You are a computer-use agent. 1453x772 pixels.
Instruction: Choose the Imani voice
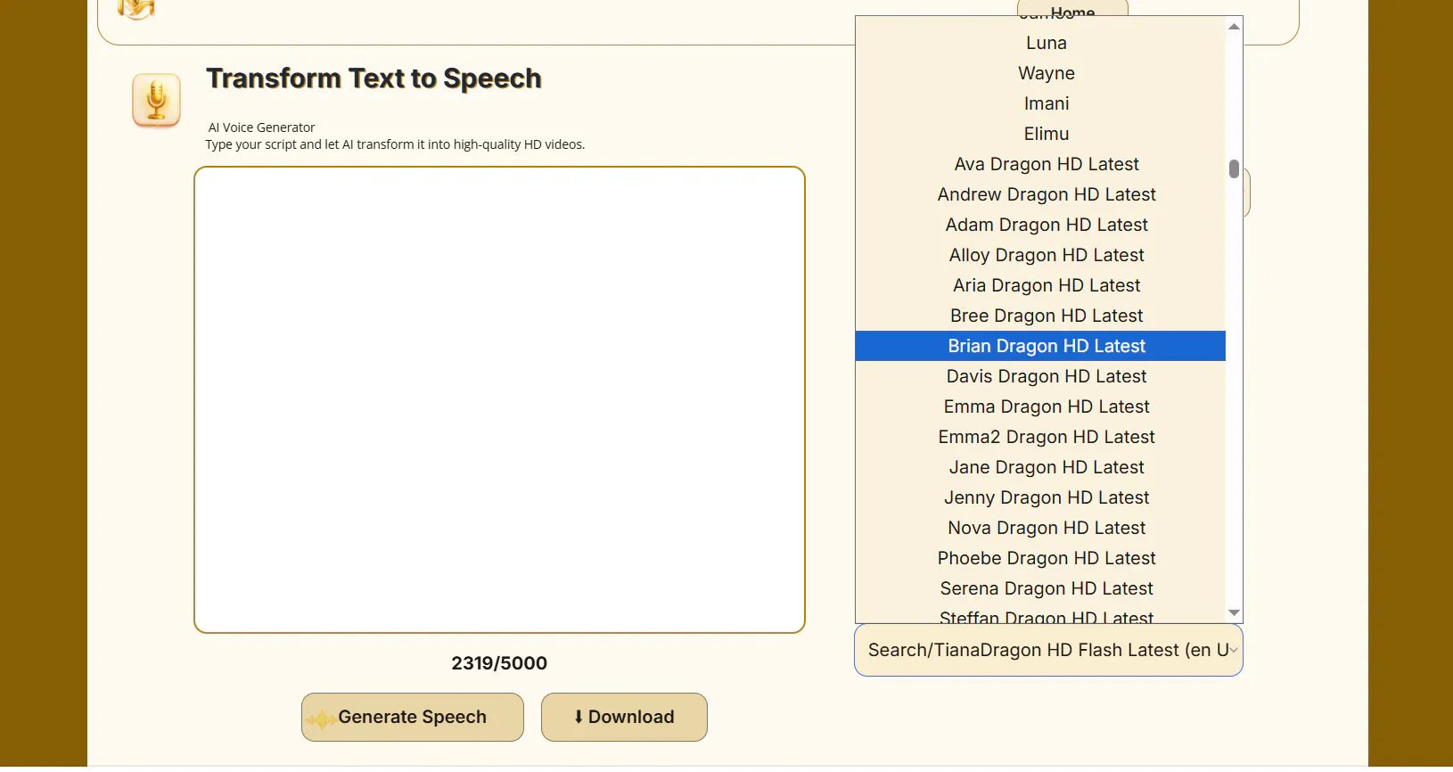(x=1040, y=103)
